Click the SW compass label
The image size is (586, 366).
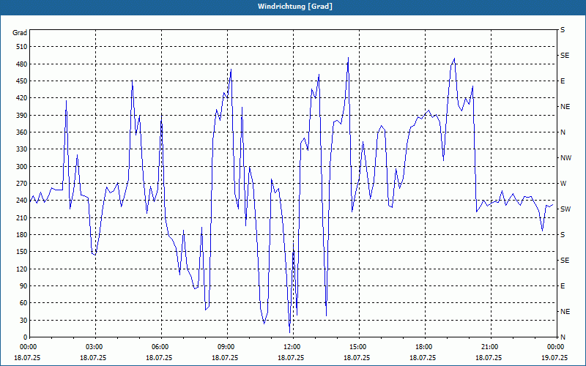[565, 209]
